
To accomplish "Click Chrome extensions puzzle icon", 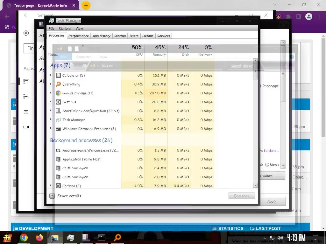I will [x=288, y=17].
